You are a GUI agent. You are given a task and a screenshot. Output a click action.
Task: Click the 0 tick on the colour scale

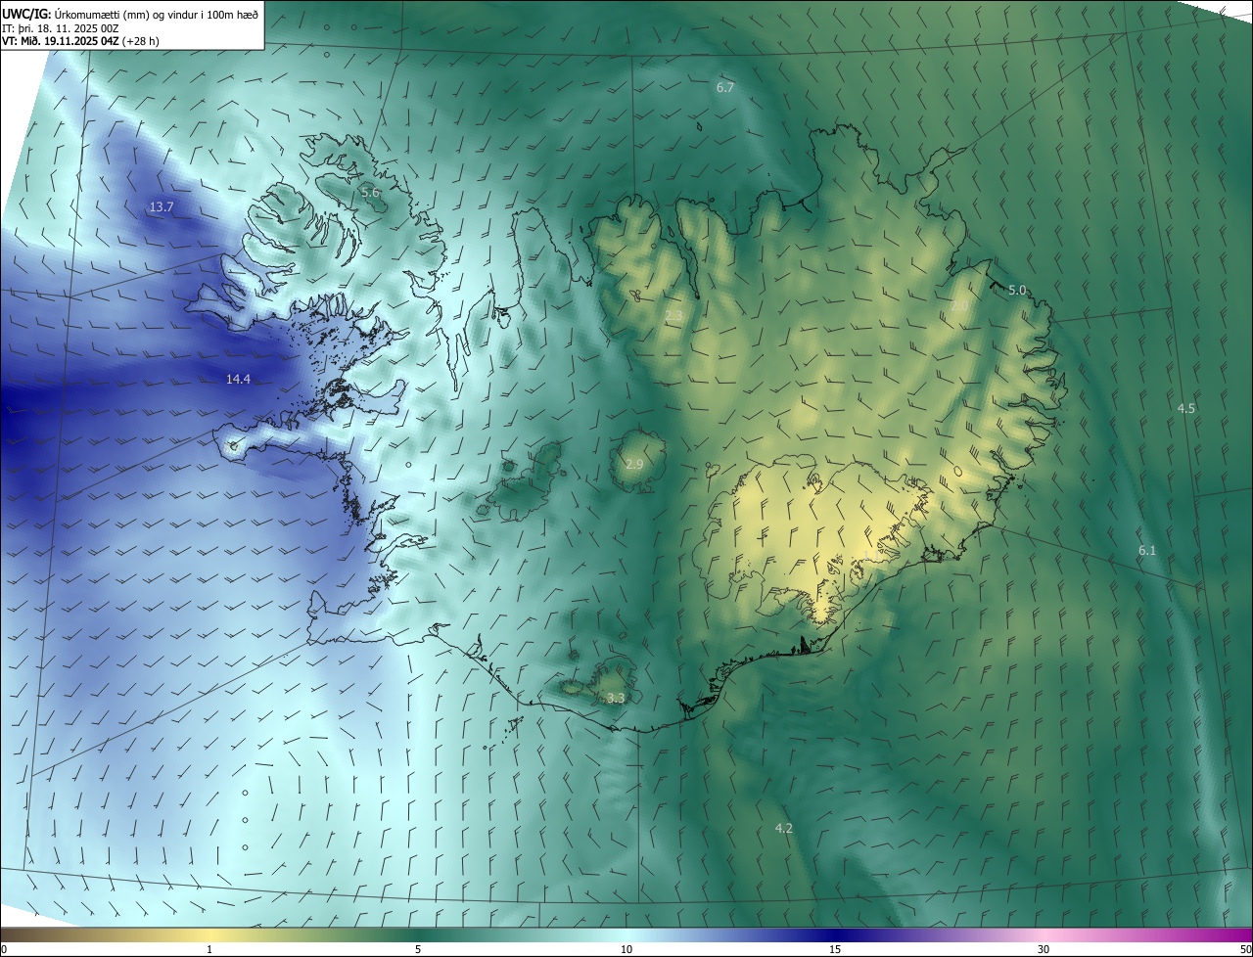coord(4,949)
